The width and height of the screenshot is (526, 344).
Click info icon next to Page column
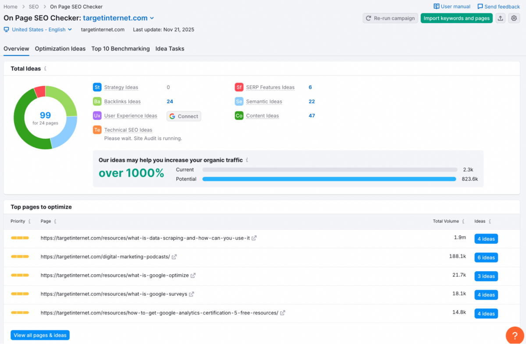coord(55,222)
